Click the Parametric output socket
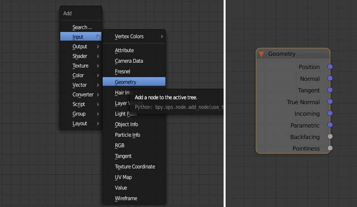 pos(330,125)
